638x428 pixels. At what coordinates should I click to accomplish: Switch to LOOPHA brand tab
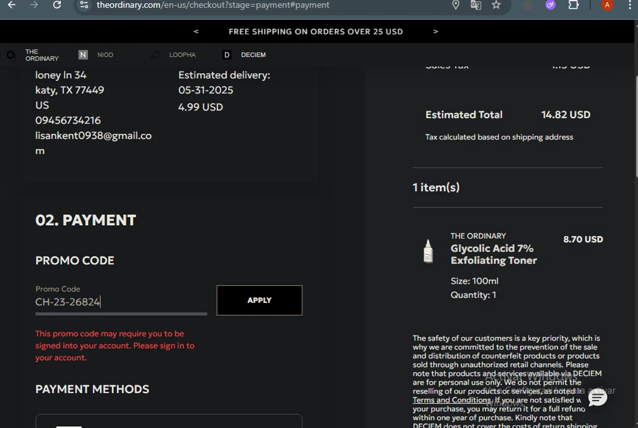click(173, 55)
